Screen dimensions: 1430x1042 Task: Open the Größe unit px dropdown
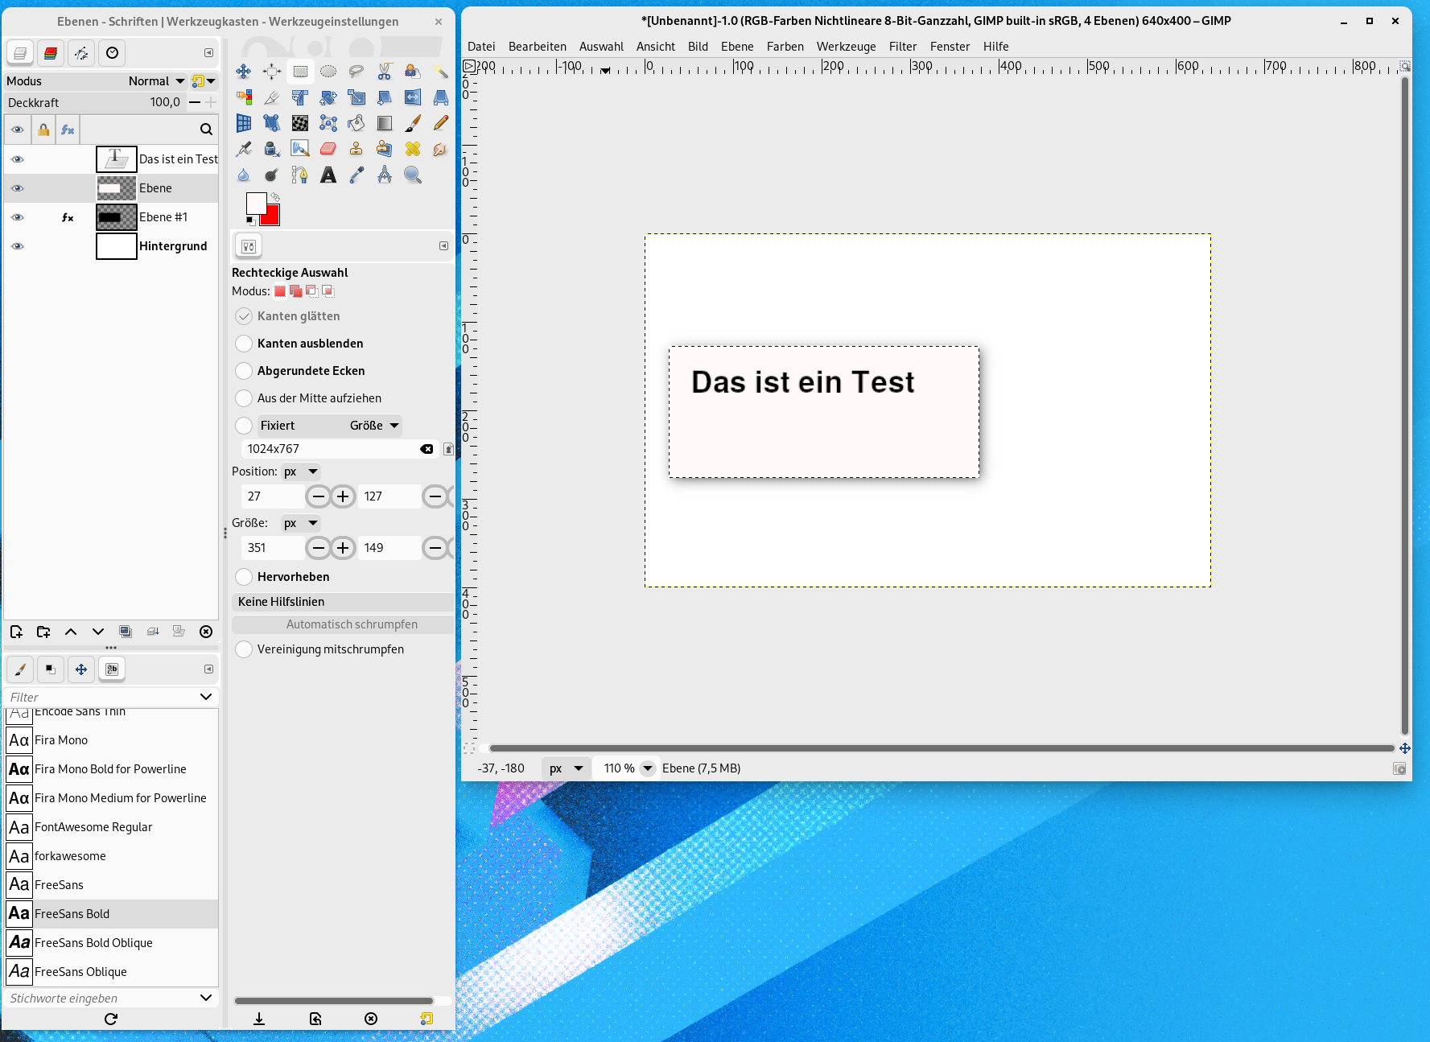(301, 523)
